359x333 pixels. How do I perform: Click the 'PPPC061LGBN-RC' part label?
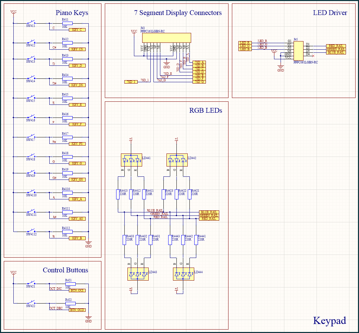coord(306,62)
